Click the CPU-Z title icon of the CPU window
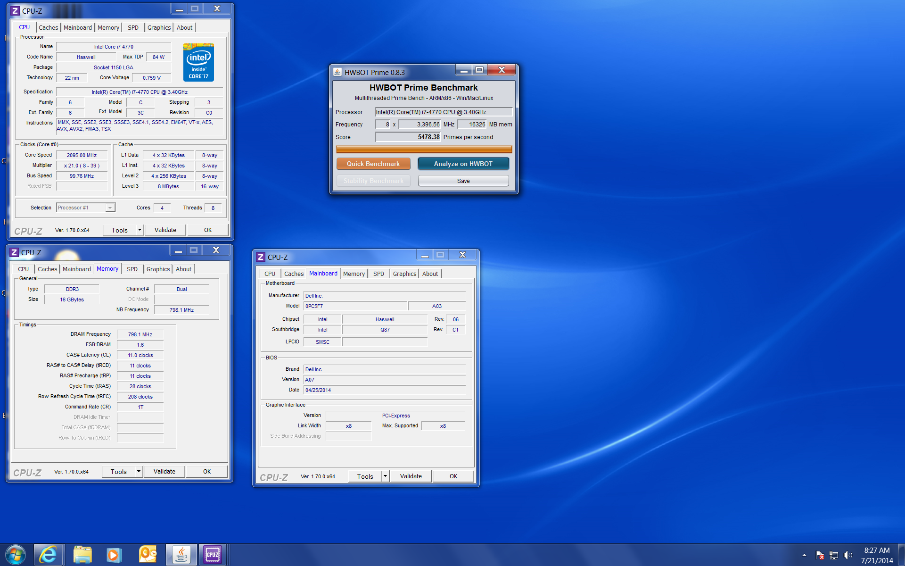 point(15,11)
